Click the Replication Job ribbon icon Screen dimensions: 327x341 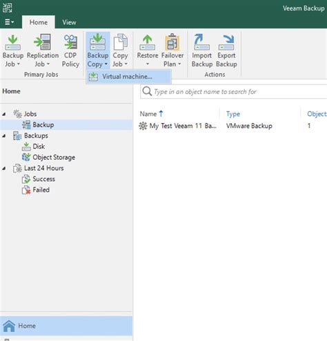pos(42,42)
